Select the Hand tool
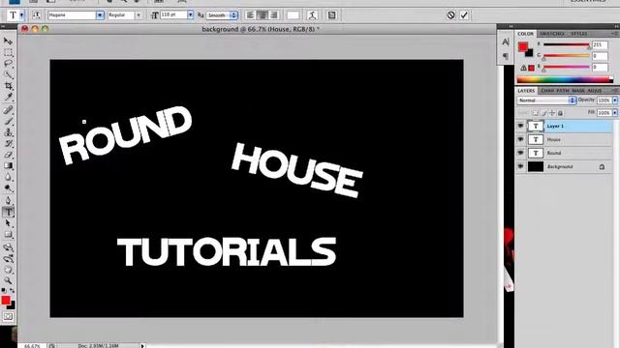 [8, 271]
